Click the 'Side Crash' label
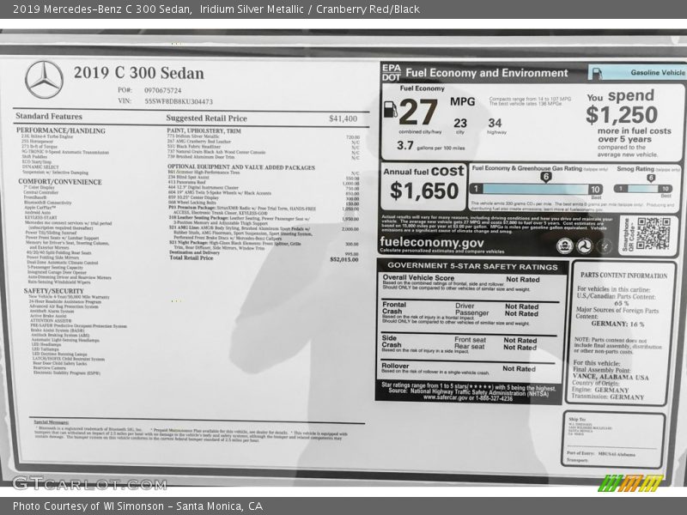The image size is (687, 515). (391, 342)
